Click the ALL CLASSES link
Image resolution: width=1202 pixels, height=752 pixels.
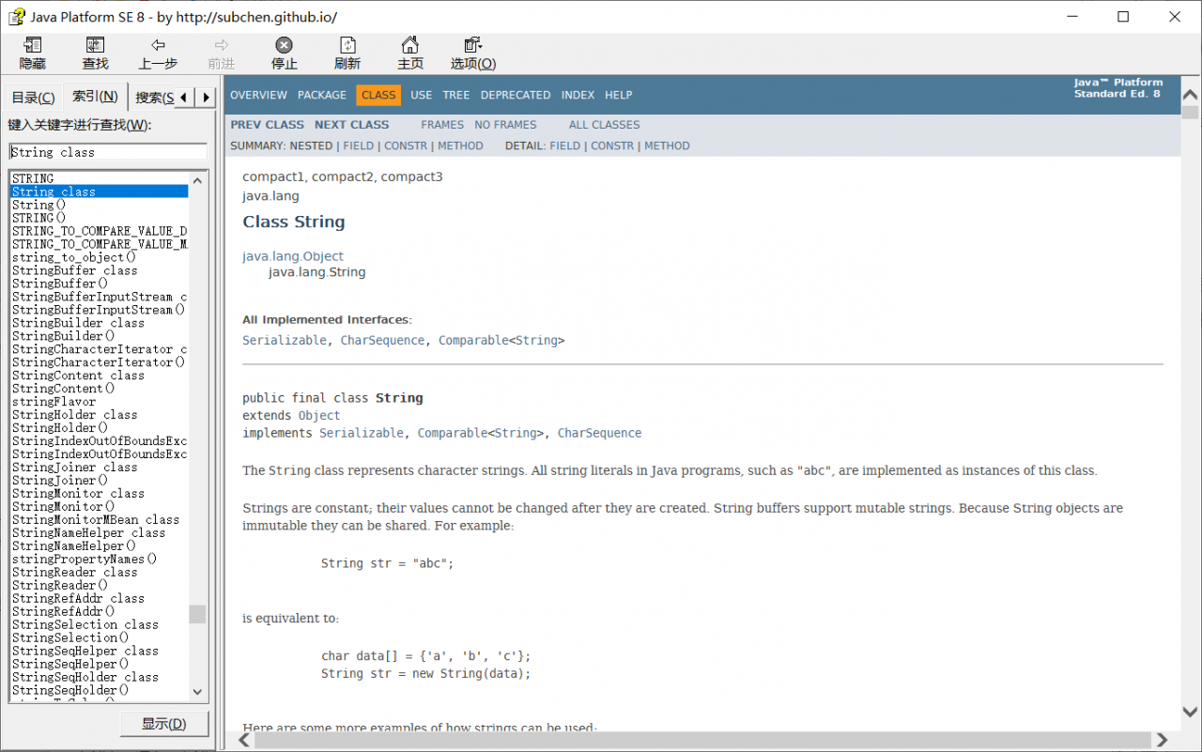point(604,125)
